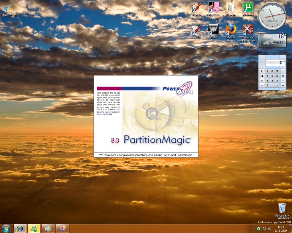Open the Arnhem weather gadget

click(272, 40)
